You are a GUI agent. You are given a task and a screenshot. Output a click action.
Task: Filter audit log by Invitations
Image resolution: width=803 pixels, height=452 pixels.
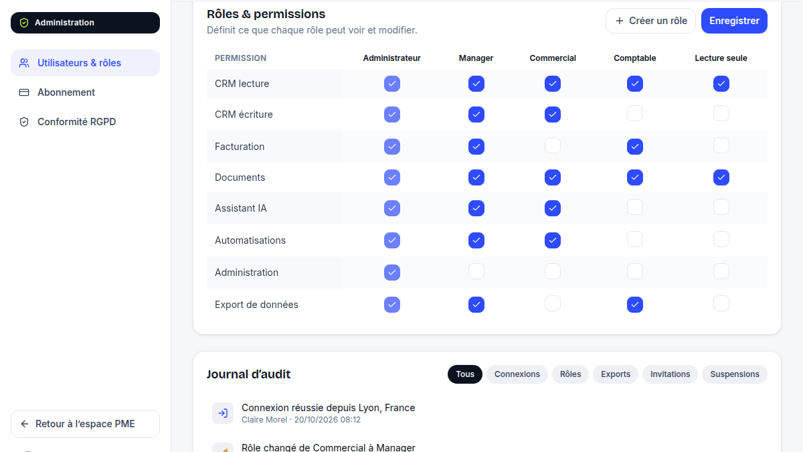pos(670,374)
